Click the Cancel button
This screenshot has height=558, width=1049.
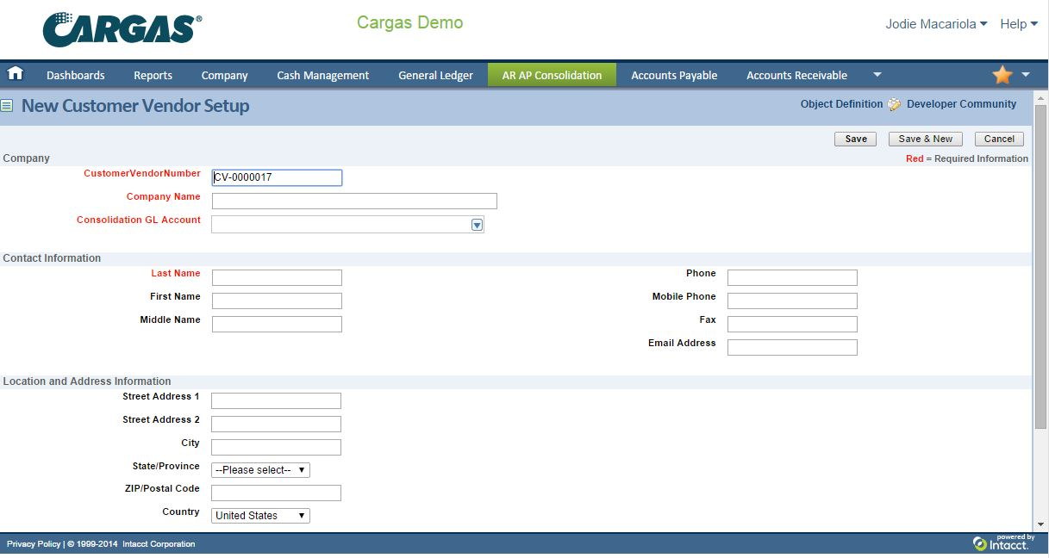click(999, 139)
